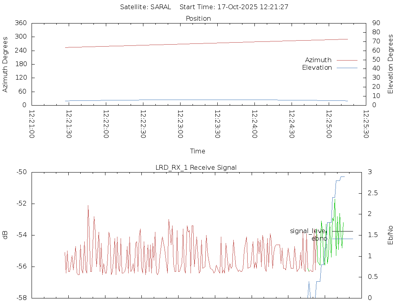Viewport: 409px width, 306px height.
Task: Click the 360 tick on azimuth axis
Action: tap(20, 23)
